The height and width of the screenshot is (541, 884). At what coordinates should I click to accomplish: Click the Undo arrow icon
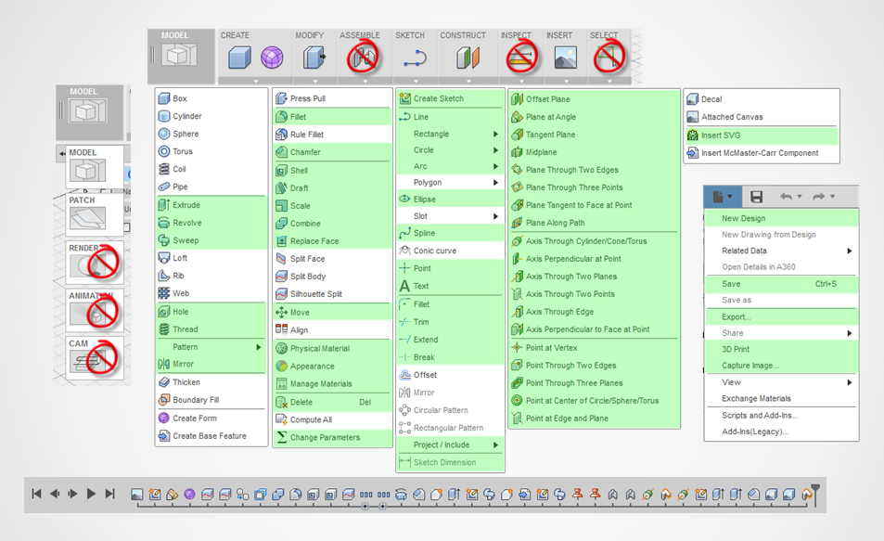pos(786,197)
